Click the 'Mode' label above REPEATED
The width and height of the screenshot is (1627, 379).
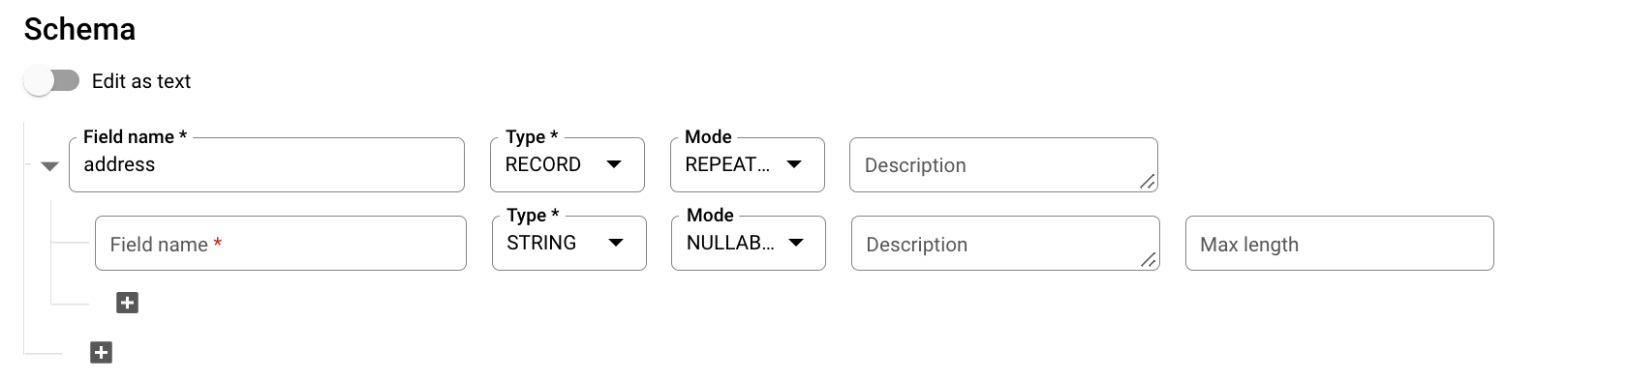[x=708, y=137]
